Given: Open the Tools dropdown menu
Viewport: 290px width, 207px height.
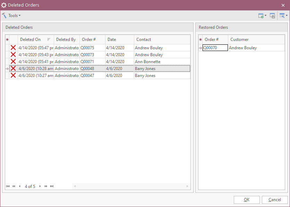Looking at the screenshot, I should tap(11, 16).
